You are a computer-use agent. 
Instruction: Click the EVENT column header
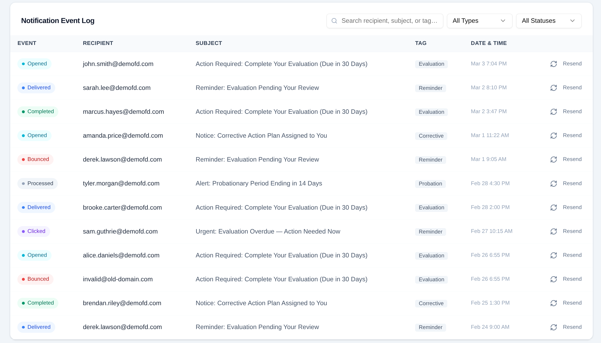click(27, 43)
